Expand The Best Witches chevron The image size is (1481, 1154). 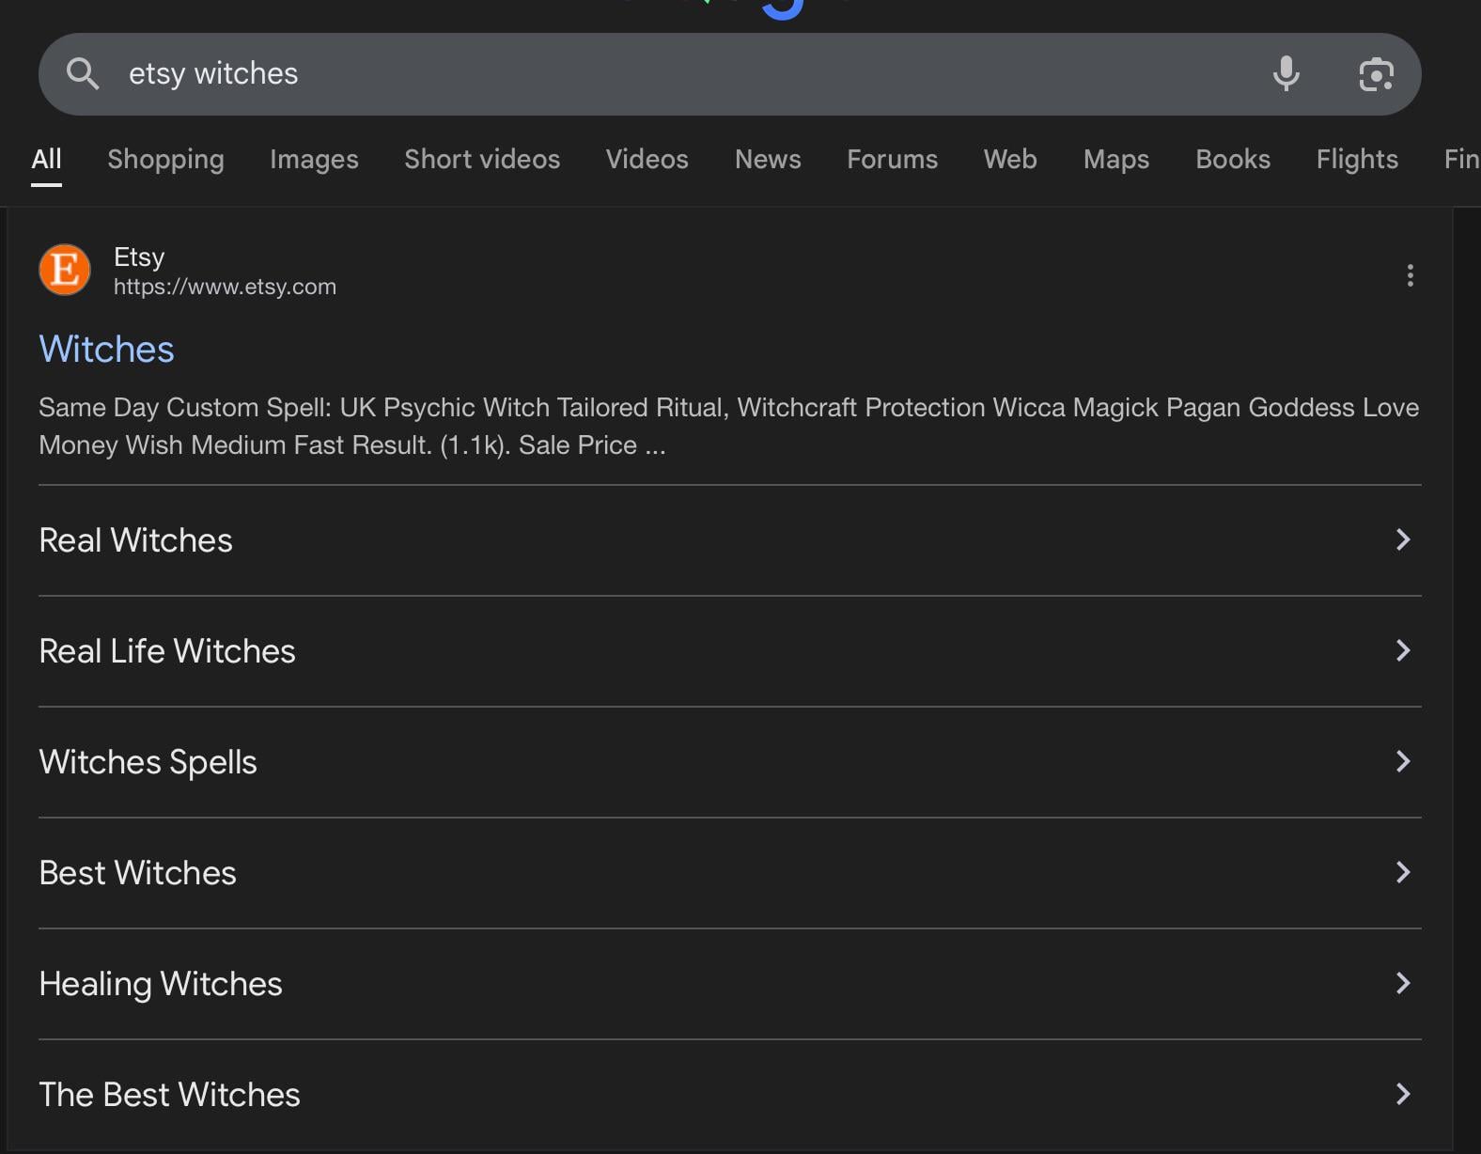point(1402,1094)
